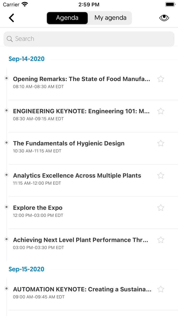Screen dimensions: 178x316
Task: Click the eye visibility icon top right
Action: pos(164,18)
